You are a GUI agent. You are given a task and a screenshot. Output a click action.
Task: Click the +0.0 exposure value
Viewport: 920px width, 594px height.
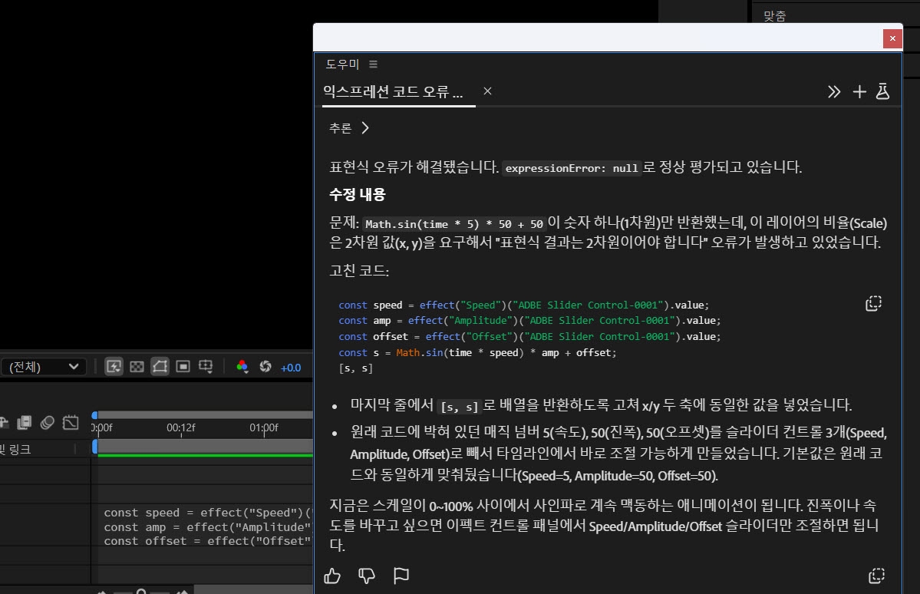click(x=291, y=368)
